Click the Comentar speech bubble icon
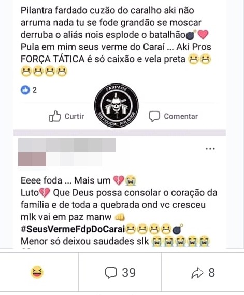This screenshot has height=295, width=244. (x=154, y=116)
